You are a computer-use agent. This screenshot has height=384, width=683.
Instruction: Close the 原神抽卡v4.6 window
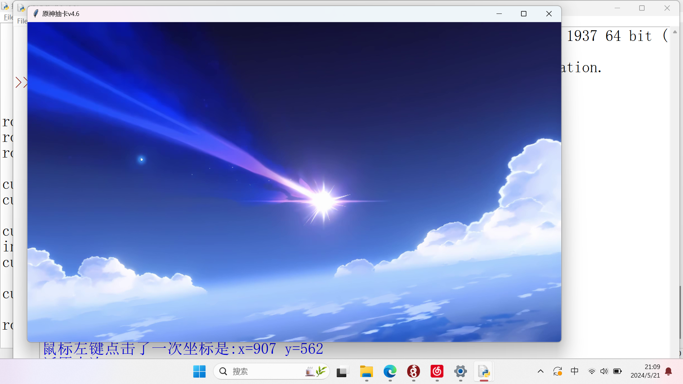coord(549,14)
